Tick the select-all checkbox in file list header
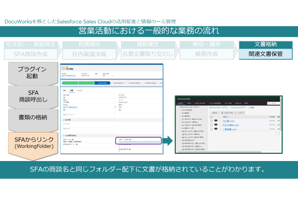298x199 pixels. coord(211,117)
